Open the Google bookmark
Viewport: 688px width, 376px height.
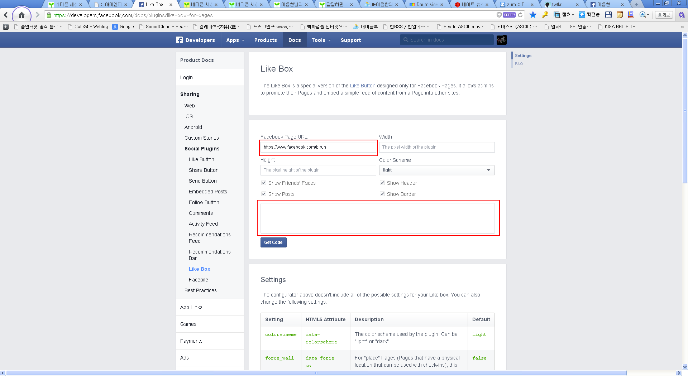123,27
